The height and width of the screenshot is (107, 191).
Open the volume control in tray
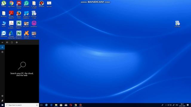pos(168,105)
